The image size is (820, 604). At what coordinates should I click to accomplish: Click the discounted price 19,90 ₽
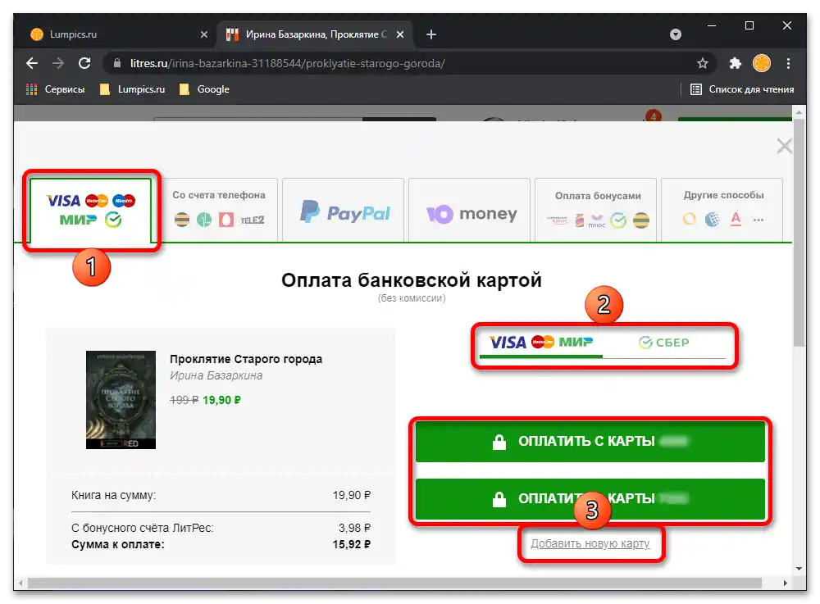(221, 400)
